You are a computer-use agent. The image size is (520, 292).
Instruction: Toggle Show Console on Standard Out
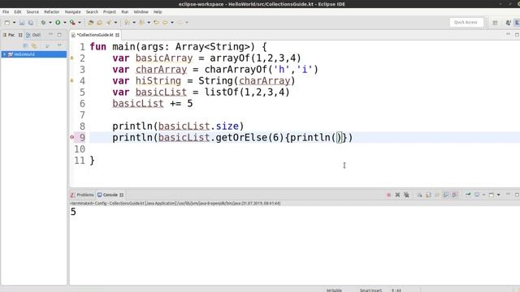[446, 195]
